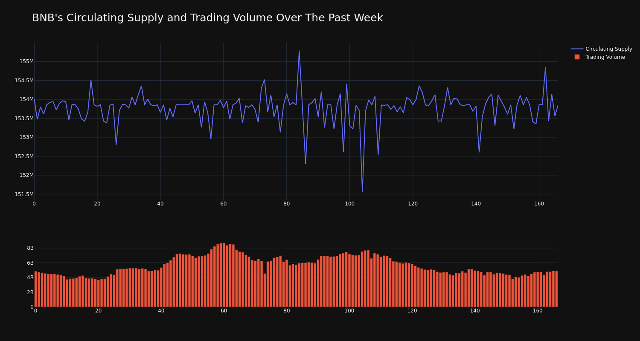Click the 100 tick on supply chart x-axis
The height and width of the screenshot is (341, 640).
[x=349, y=204]
